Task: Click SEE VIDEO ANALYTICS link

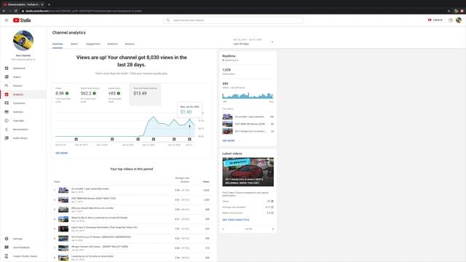Action: coord(236,220)
